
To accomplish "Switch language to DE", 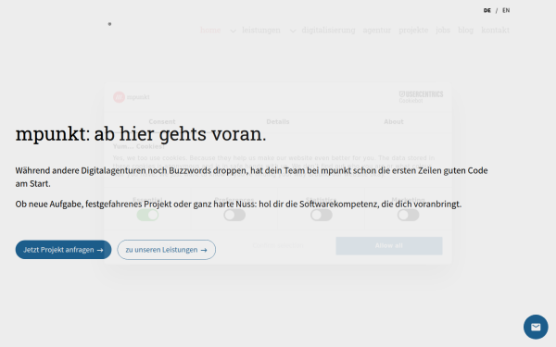I will pos(487,10).
